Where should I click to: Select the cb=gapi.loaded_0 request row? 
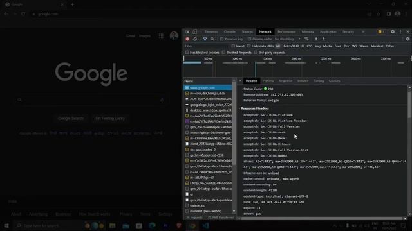207,150
